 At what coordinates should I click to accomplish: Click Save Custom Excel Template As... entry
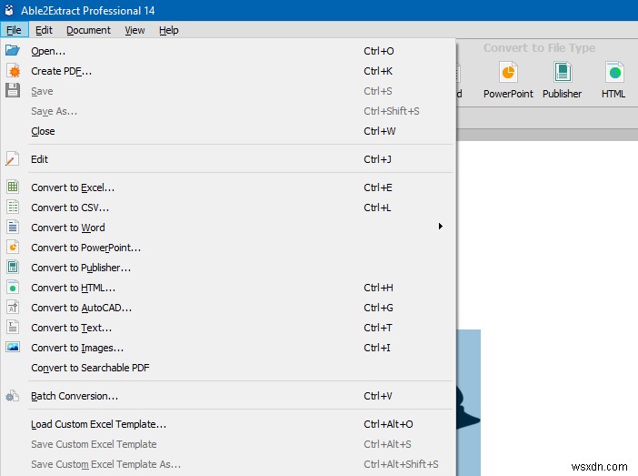pos(228,464)
